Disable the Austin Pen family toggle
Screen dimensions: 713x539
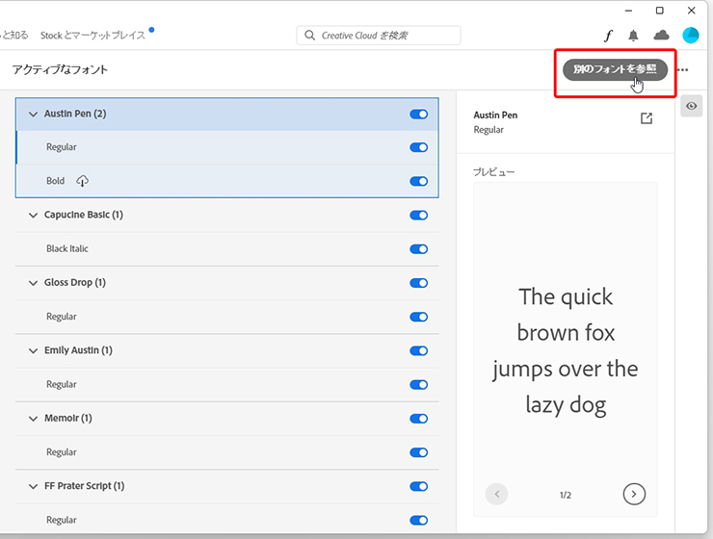point(418,114)
